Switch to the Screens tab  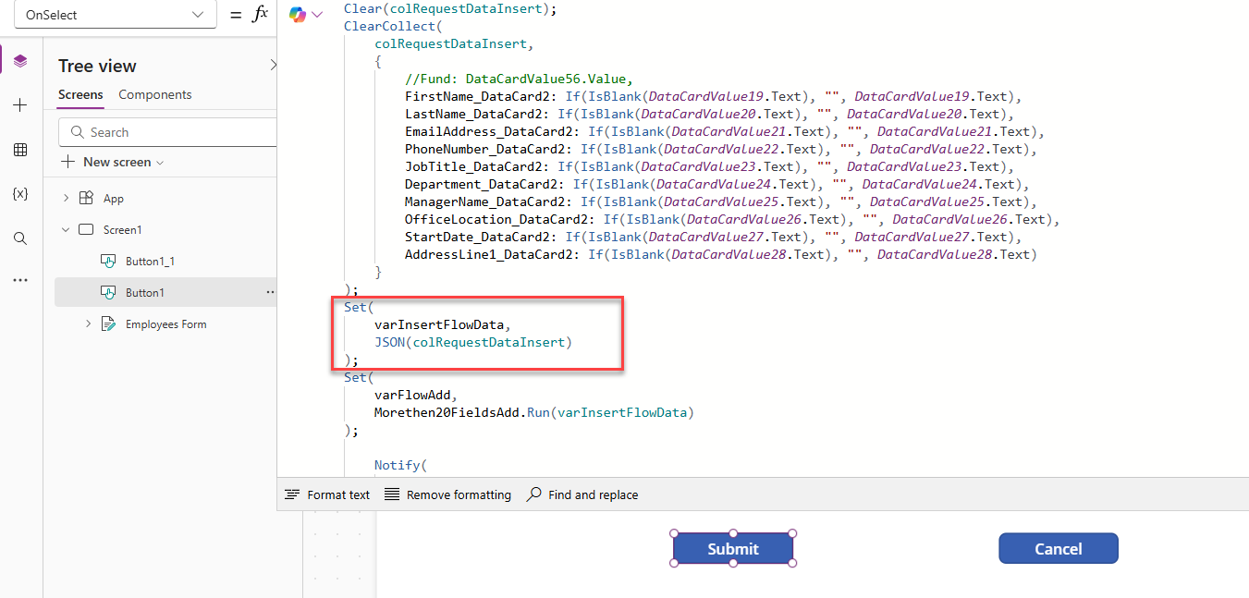(x=80, y=94)
